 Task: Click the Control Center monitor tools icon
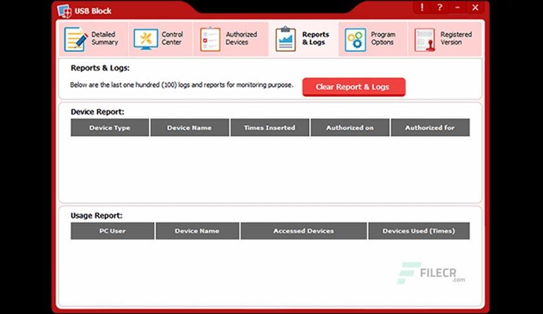pos(145,39)
